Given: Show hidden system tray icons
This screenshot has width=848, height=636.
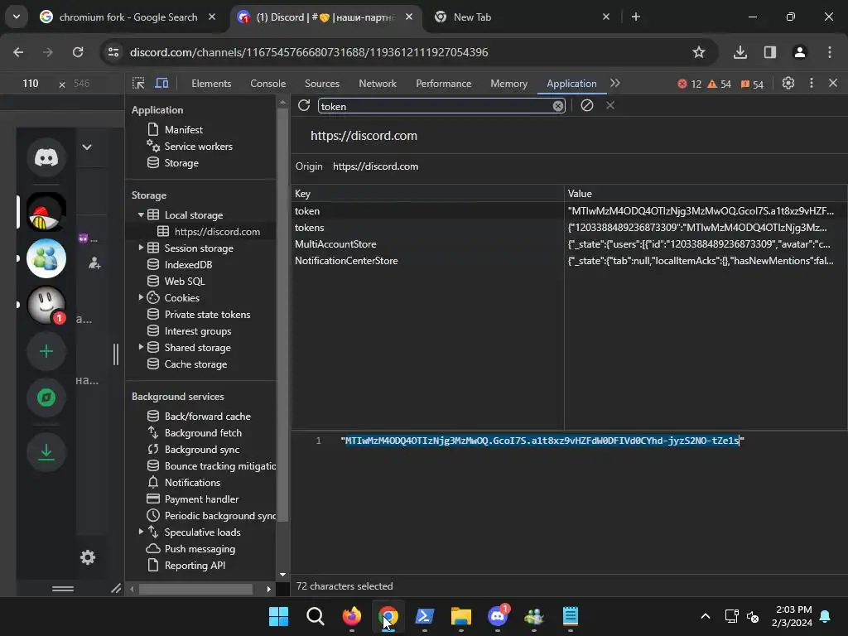Looking at the screenshot, I should 706,616.
